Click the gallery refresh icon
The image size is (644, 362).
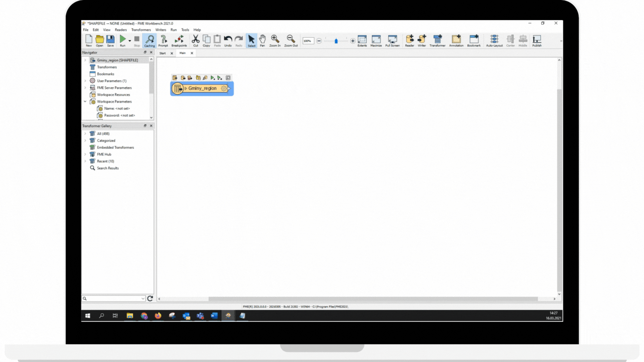point(150,299)
